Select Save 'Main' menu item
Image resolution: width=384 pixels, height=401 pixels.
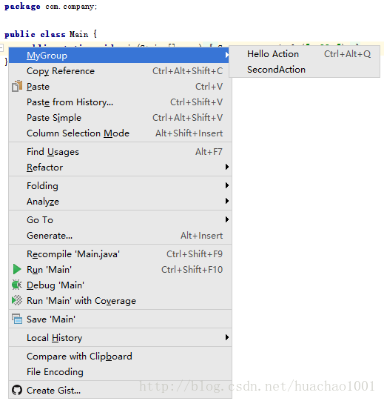pos(120,319)
